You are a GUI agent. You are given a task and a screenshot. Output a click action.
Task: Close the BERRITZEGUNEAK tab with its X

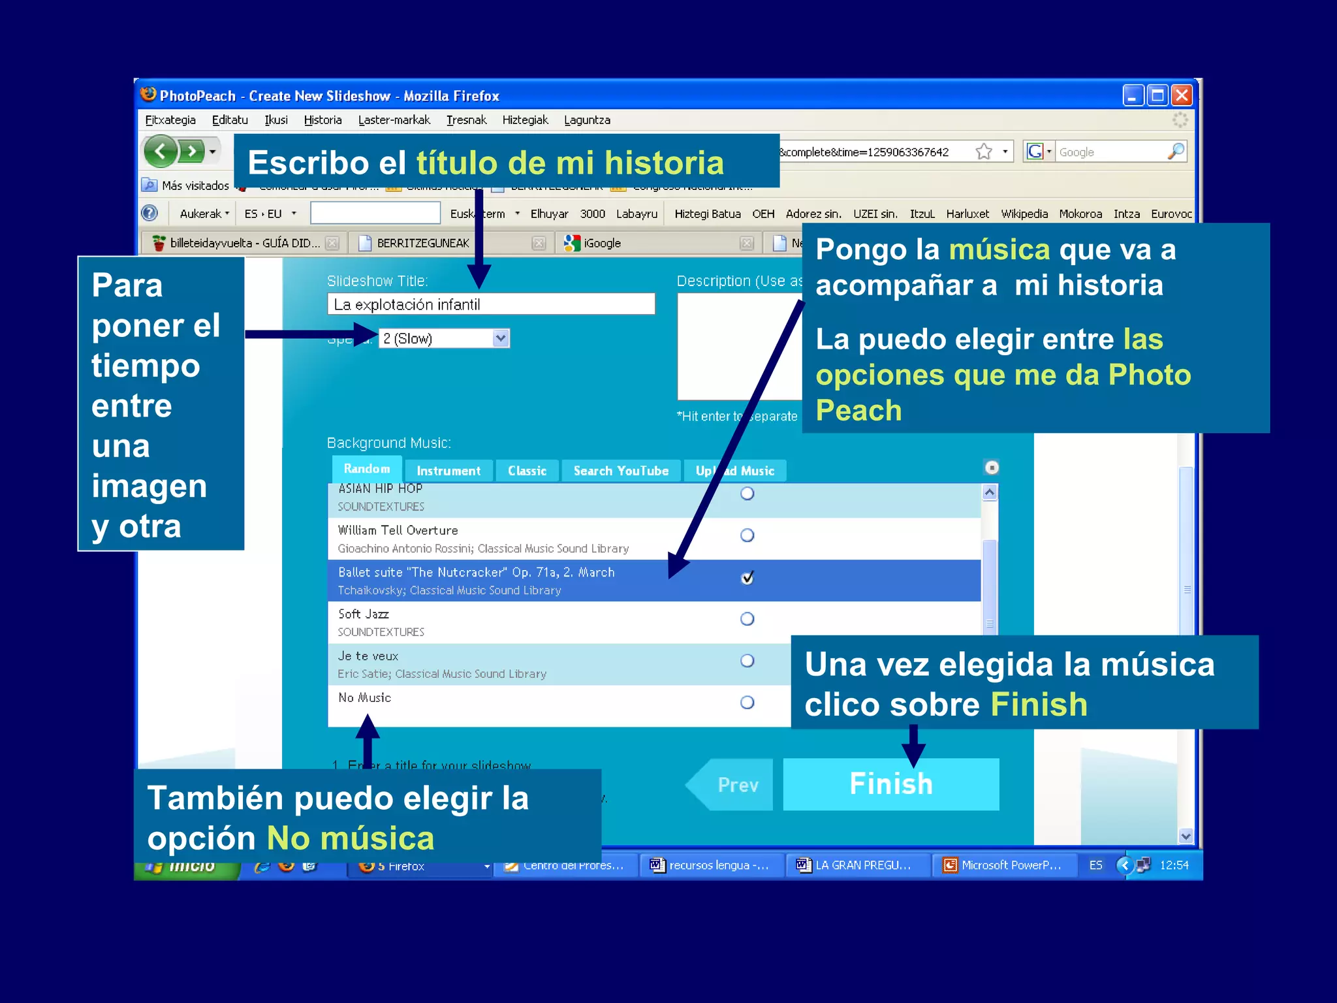(x=539, y=243)
